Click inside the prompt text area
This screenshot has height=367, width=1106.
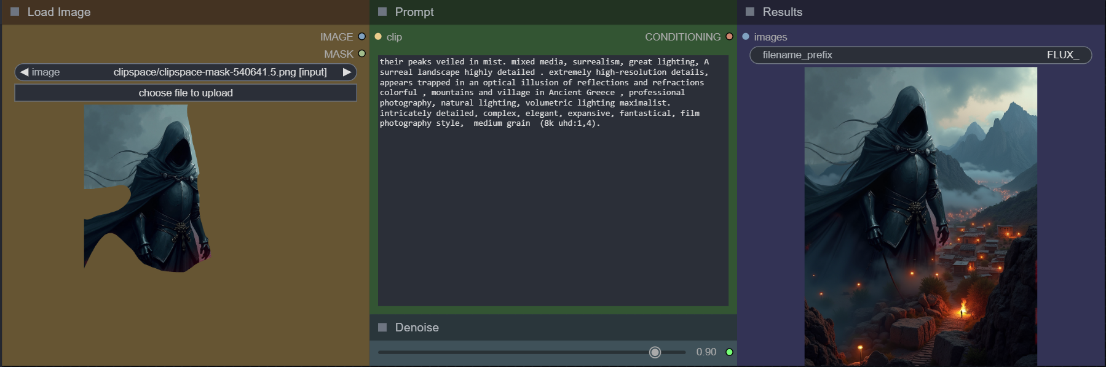click(553, 180)
